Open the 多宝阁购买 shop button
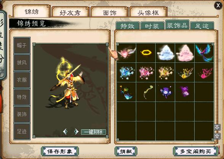This screenshot has height=159, width=224. click(195, 151)
